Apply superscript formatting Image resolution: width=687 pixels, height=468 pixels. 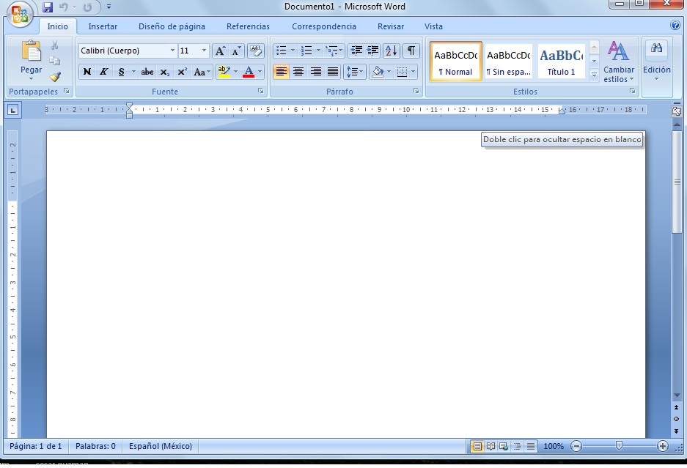click(x=182, y=73)
